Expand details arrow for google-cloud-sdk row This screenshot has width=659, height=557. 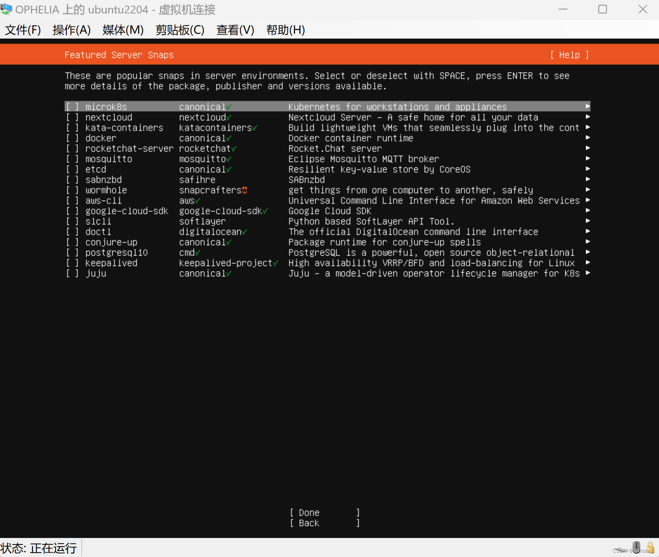pos(588,210)
